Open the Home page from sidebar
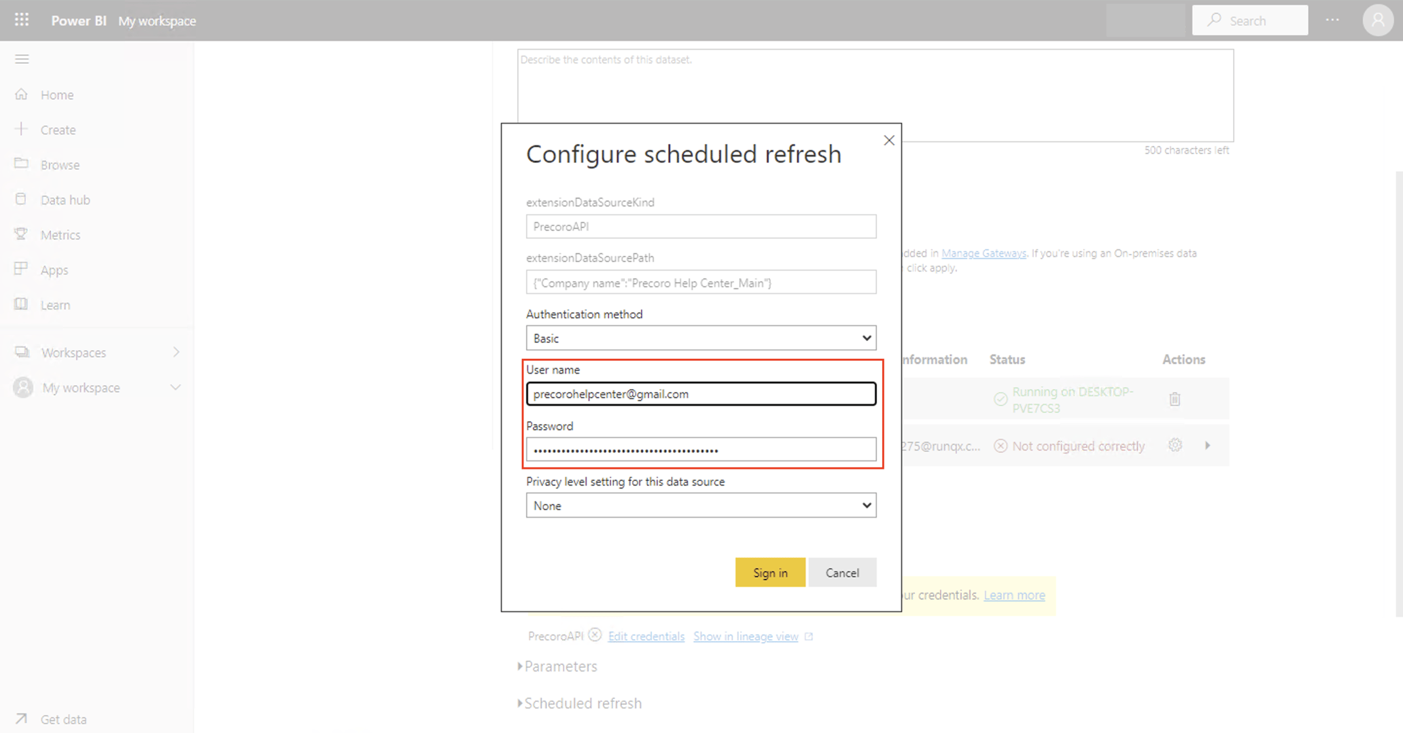The height and width of the screenshot is (733, 1403). coord(56,94)
